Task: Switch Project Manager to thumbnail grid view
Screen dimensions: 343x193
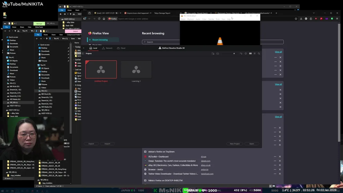Action: pyautogui.click(x=250, y=54)
